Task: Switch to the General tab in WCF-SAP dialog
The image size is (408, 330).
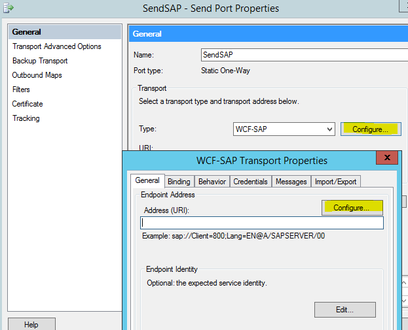Action: click(x=147, y=180)
